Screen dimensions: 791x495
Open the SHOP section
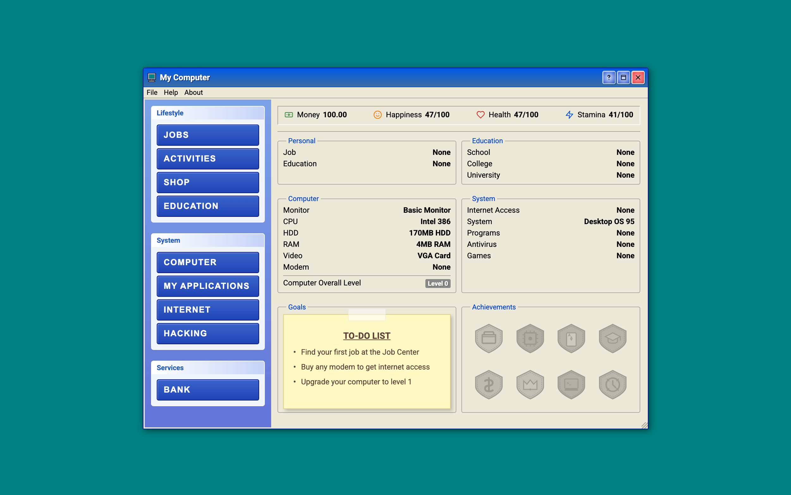(x=208, y=182)
